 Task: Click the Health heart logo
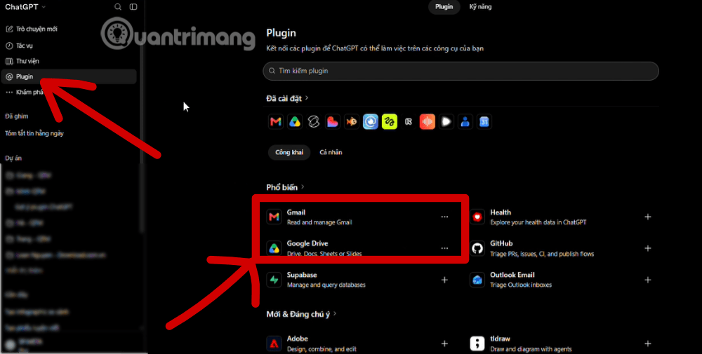tap(477, 217)
